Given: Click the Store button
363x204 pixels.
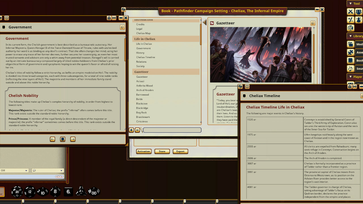Looking at the screenshot, I should pos(162,151).
